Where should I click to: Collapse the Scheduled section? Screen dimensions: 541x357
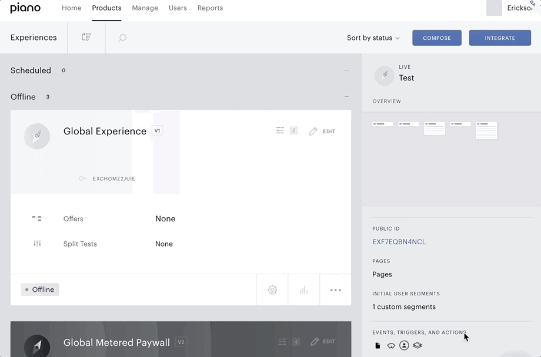click(346, 70)
